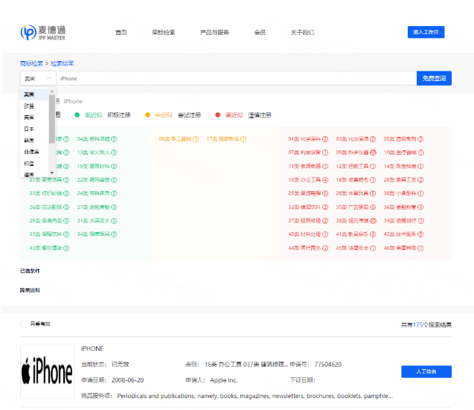Image resolution: width=474 pixels, height=410 pixels.
Task: Select class 04类 燃料油脂
Action: coord(97,139)
